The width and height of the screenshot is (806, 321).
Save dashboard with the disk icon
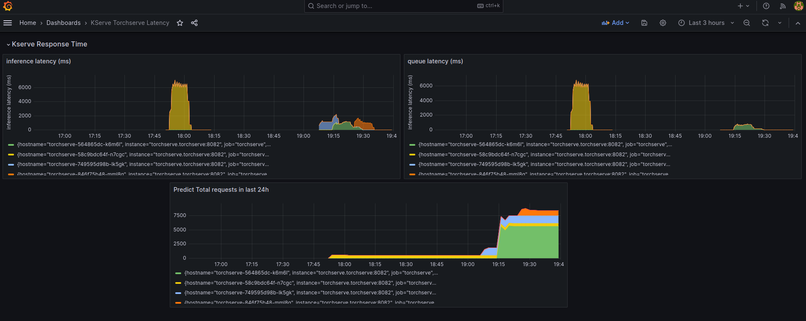[x=644, y=23]
